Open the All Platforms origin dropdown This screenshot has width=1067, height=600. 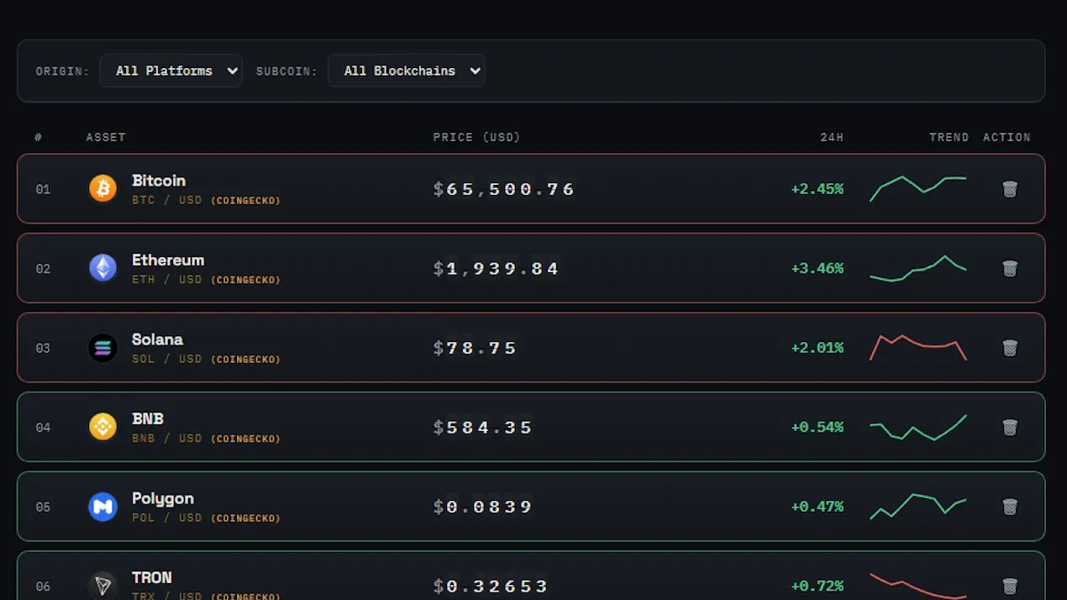(x=171, y=71)
